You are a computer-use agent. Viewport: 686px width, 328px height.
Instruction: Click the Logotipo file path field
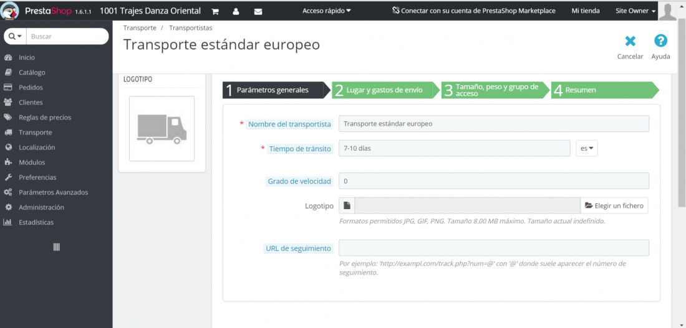click(467, 205)
